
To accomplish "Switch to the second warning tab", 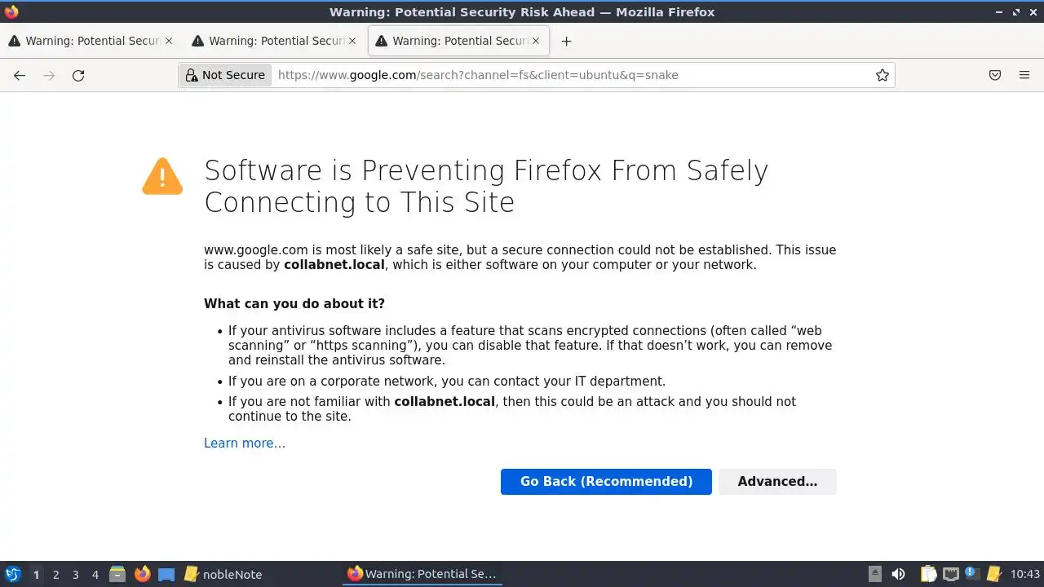I will coord(269,41).
